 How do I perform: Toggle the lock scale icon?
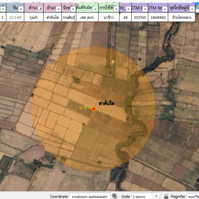166,196
